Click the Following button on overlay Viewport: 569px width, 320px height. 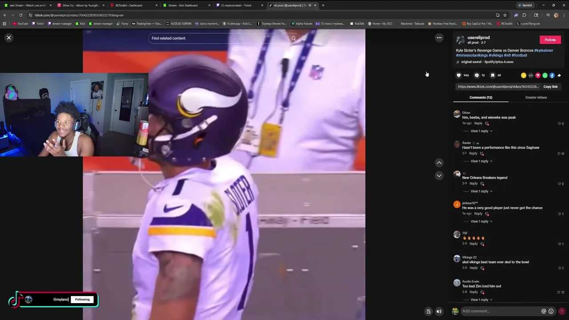pos(82,300)
